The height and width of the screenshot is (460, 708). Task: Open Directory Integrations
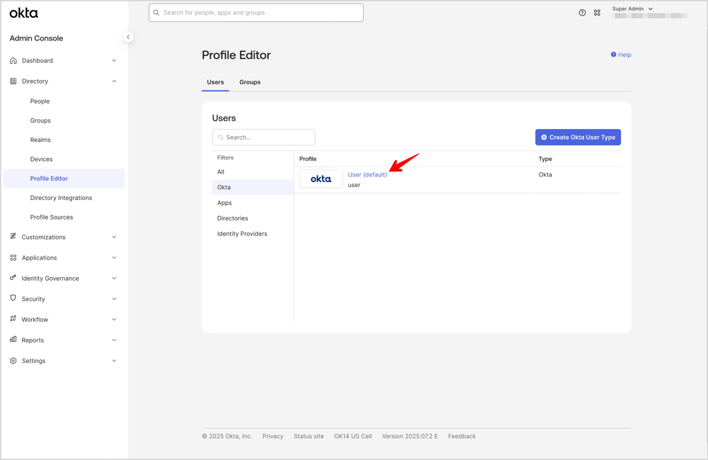(x=61, y=198)
